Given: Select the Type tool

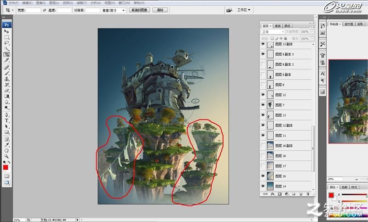Looking at the screenshot, I should 6,120.
